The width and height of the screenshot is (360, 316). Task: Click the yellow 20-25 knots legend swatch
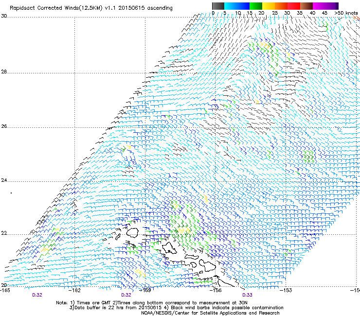pos(269,6)
